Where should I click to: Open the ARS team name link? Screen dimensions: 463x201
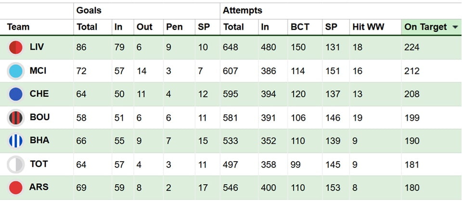(x=39, y=187)
